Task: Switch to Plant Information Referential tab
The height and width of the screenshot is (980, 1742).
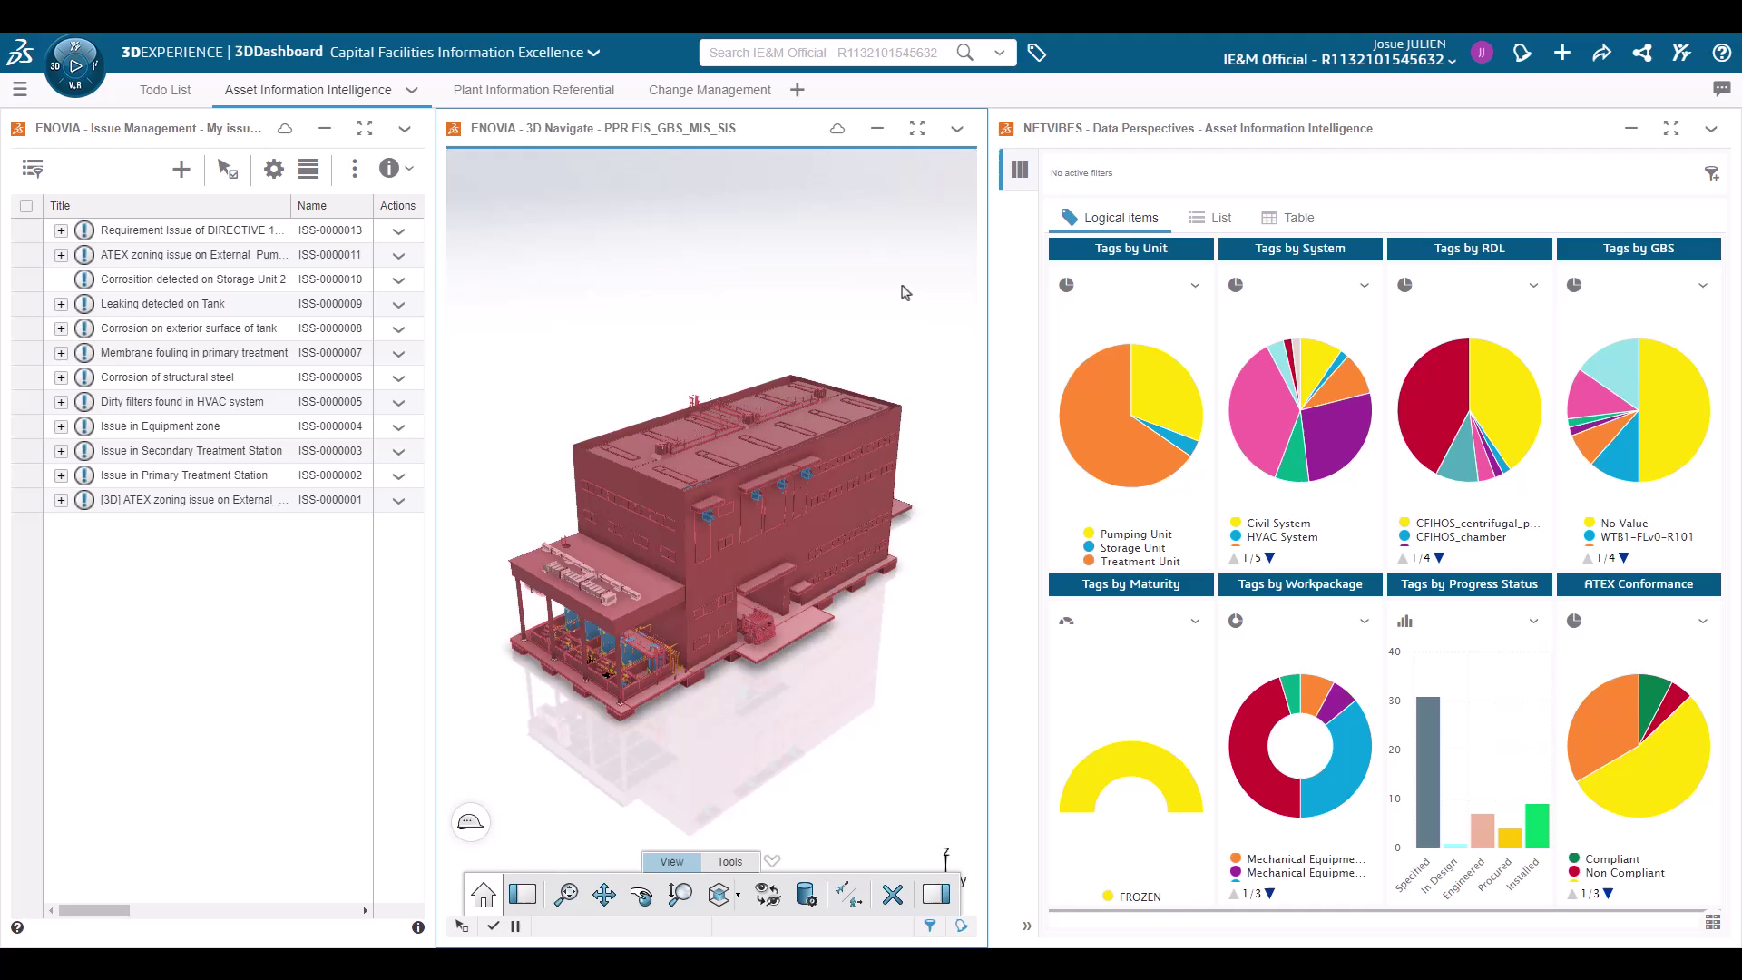Action: coord(533,90)
